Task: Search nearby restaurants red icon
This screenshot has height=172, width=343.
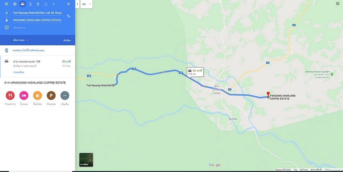Action: (10, 96)
